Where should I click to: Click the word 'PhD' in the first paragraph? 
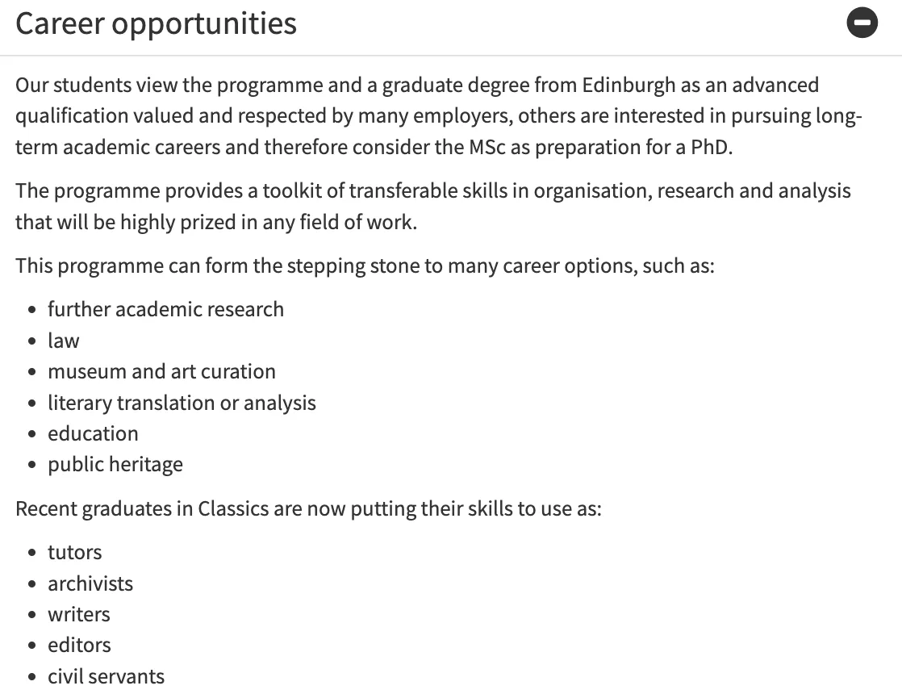tap(708, 148)
